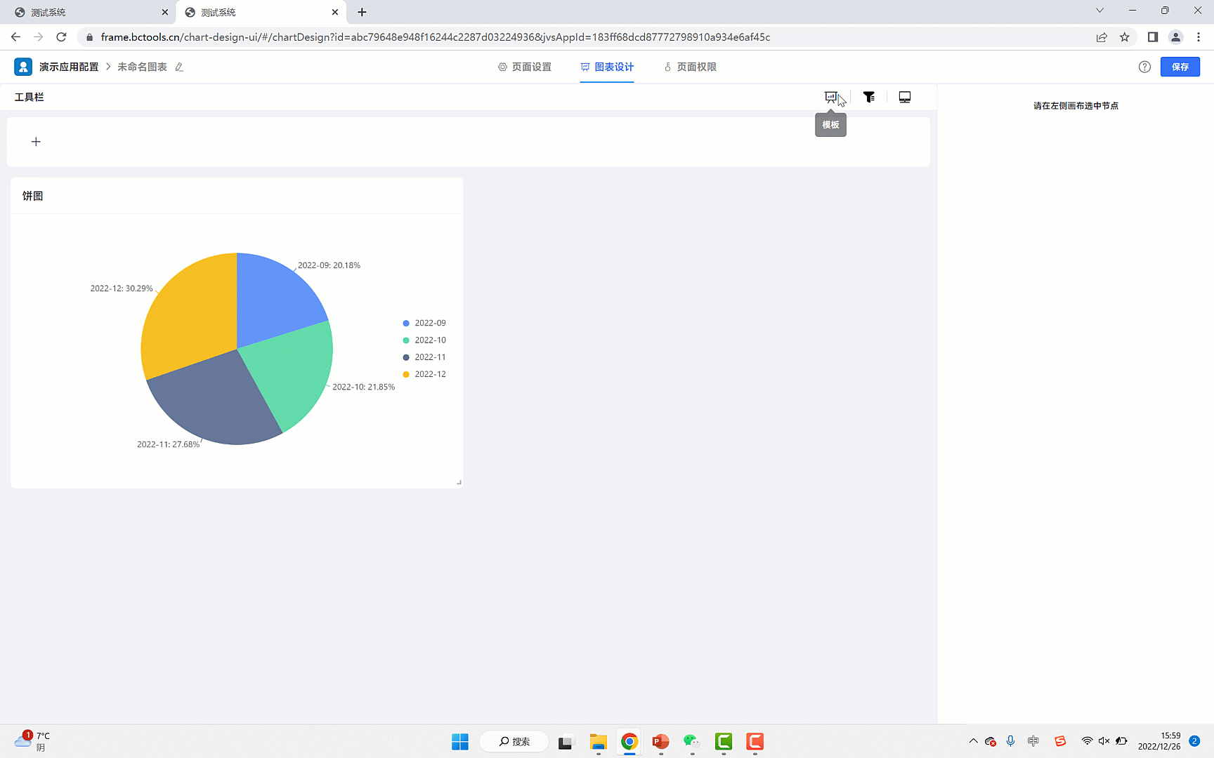Open the template (模板) tool icon
The image size is (1214, 758).
pos(831,97)
